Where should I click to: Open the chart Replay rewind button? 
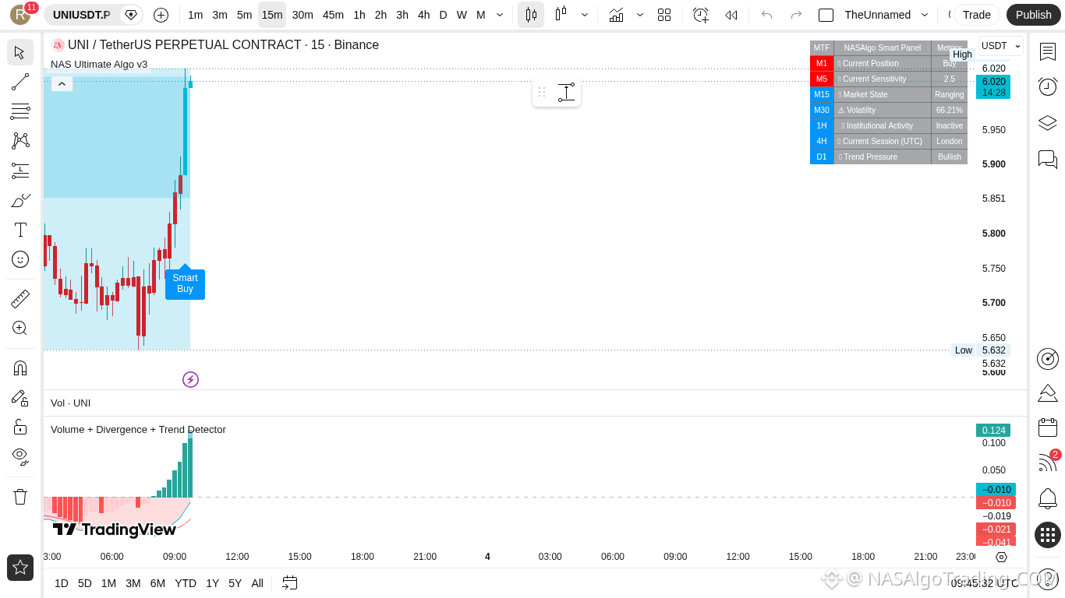click(731, 15)
